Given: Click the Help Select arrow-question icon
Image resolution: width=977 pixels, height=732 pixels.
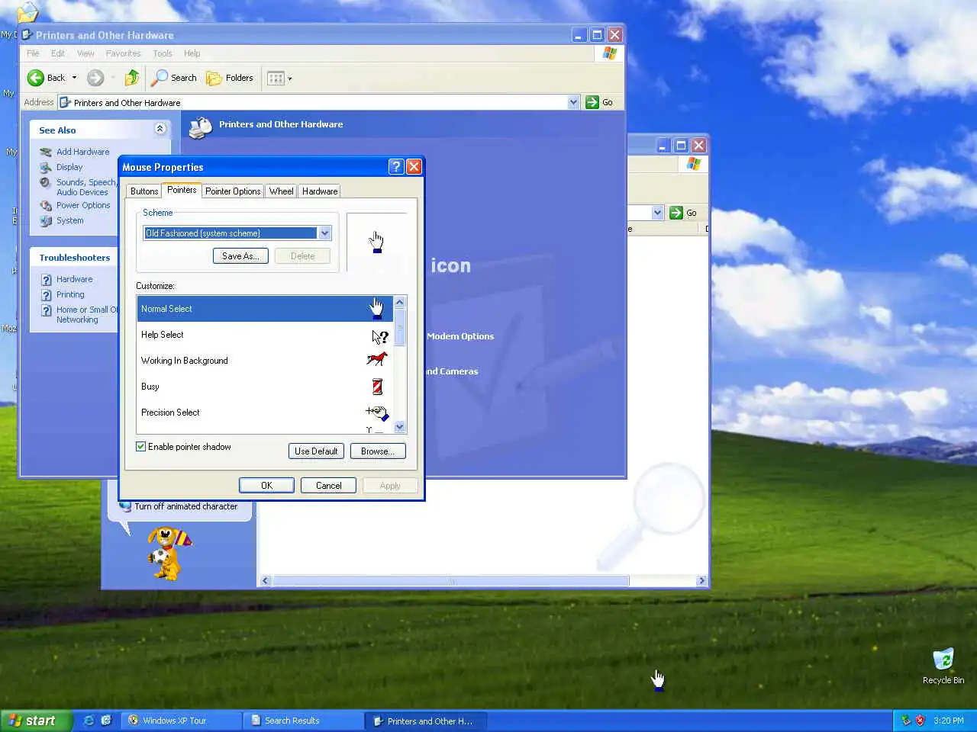Looking at the screenshot, I should [x=379, y=336].
